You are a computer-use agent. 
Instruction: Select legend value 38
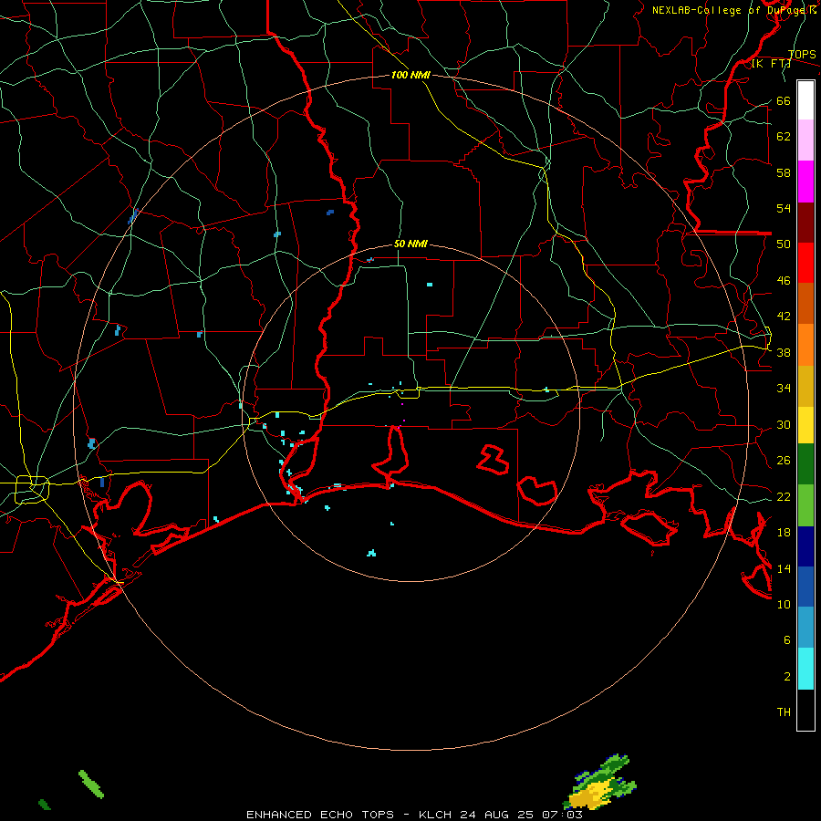[x=784, y=353]
